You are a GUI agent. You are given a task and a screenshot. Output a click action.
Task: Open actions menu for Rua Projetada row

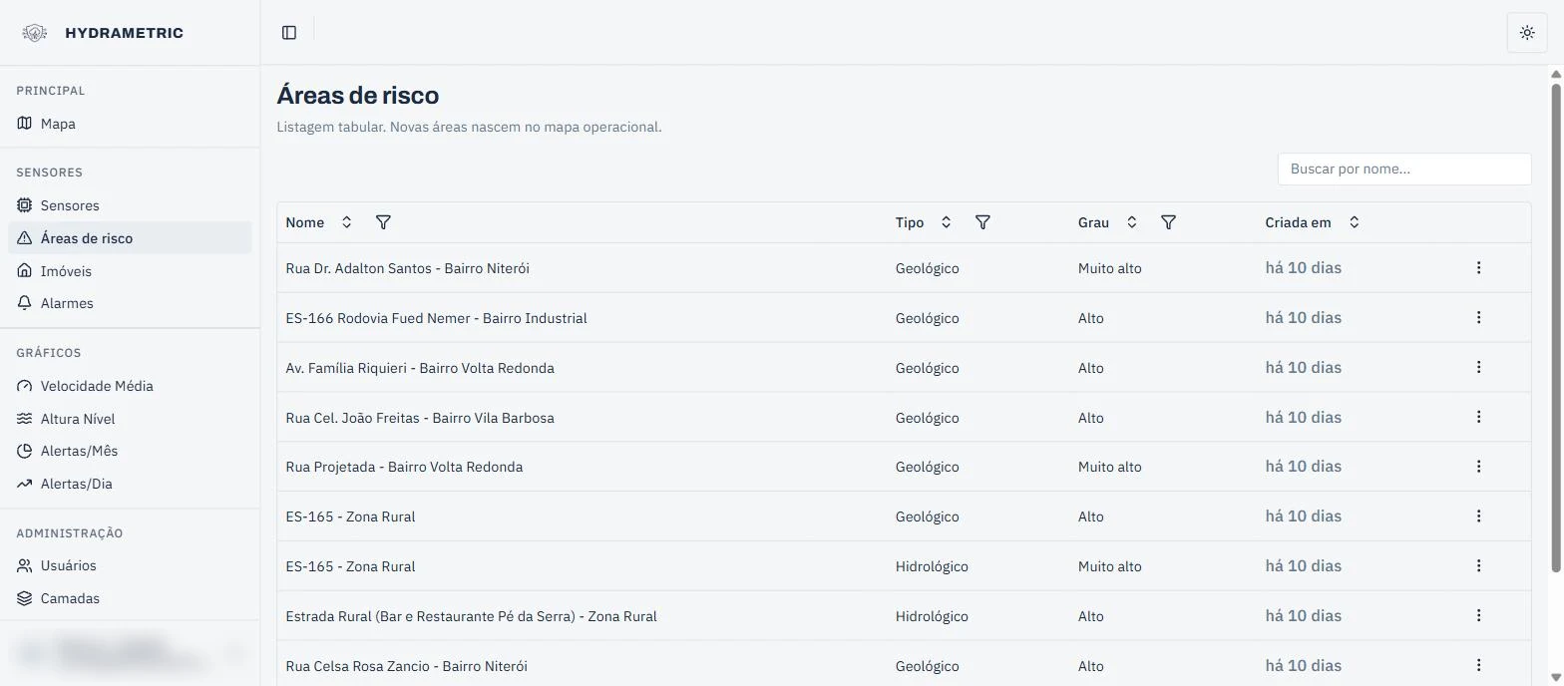pyautogui.click(x=1478, y=467)
